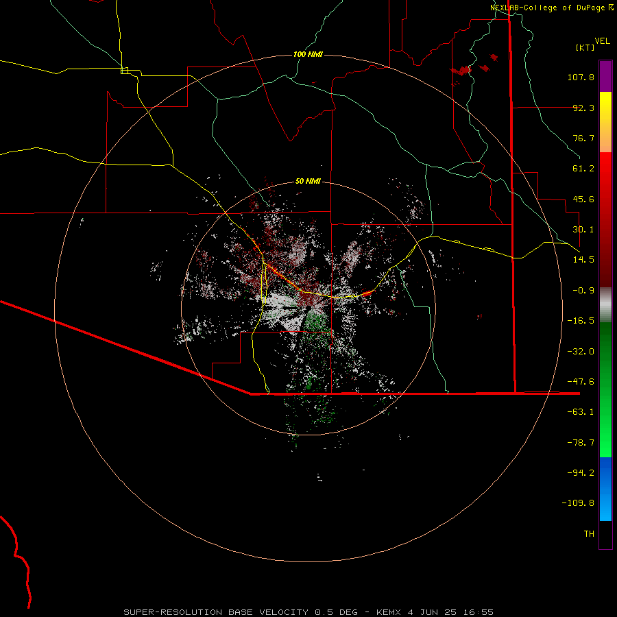Click the TH legend label
617x617 pixels.
tap(589, 534)
